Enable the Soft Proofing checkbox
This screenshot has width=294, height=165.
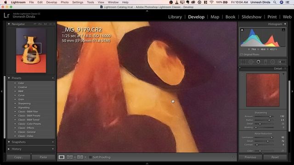90,157
